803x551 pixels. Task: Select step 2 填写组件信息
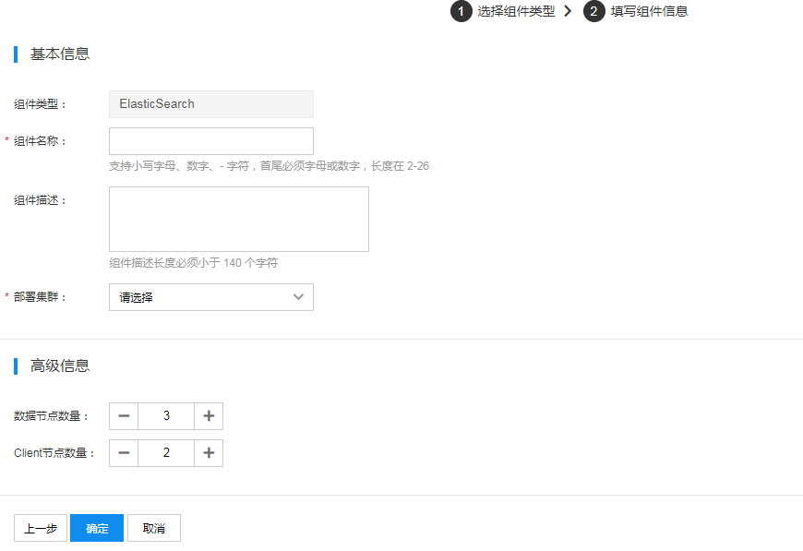(636, 11)
